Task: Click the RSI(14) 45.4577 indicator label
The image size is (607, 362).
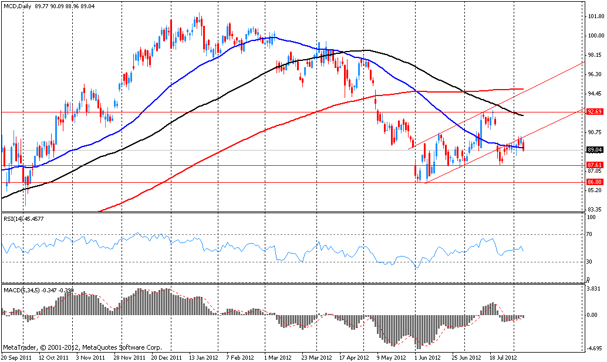Action: coord(23,218)
